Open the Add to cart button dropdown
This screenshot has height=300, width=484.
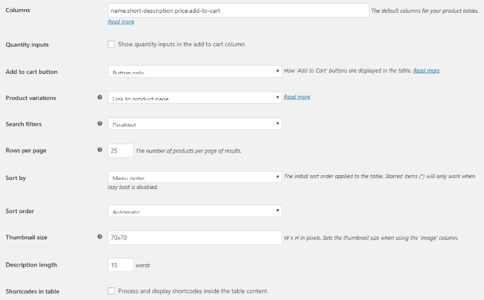(x=194, y=71)
